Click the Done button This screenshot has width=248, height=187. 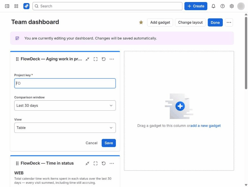coord(215,22)
